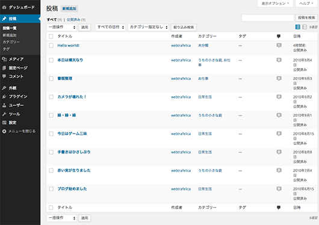Sort by 日時 column header
This screenshot has height=225, width=319.
pyautogui.click(x=297, y=37)
